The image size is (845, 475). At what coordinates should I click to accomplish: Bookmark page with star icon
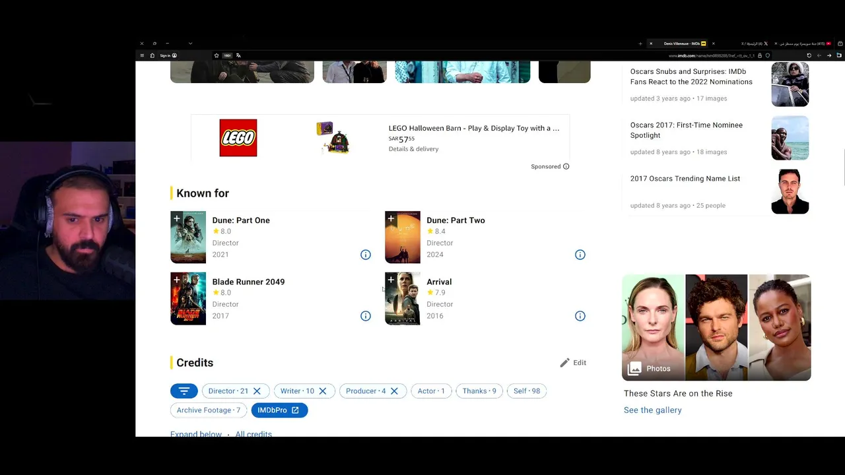coord(217,55)
